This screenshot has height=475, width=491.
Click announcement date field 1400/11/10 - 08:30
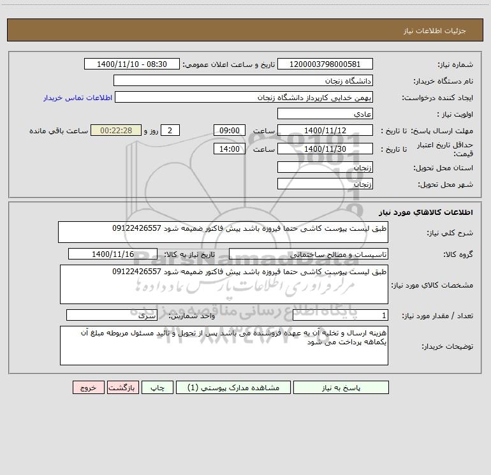pos(132,64)
